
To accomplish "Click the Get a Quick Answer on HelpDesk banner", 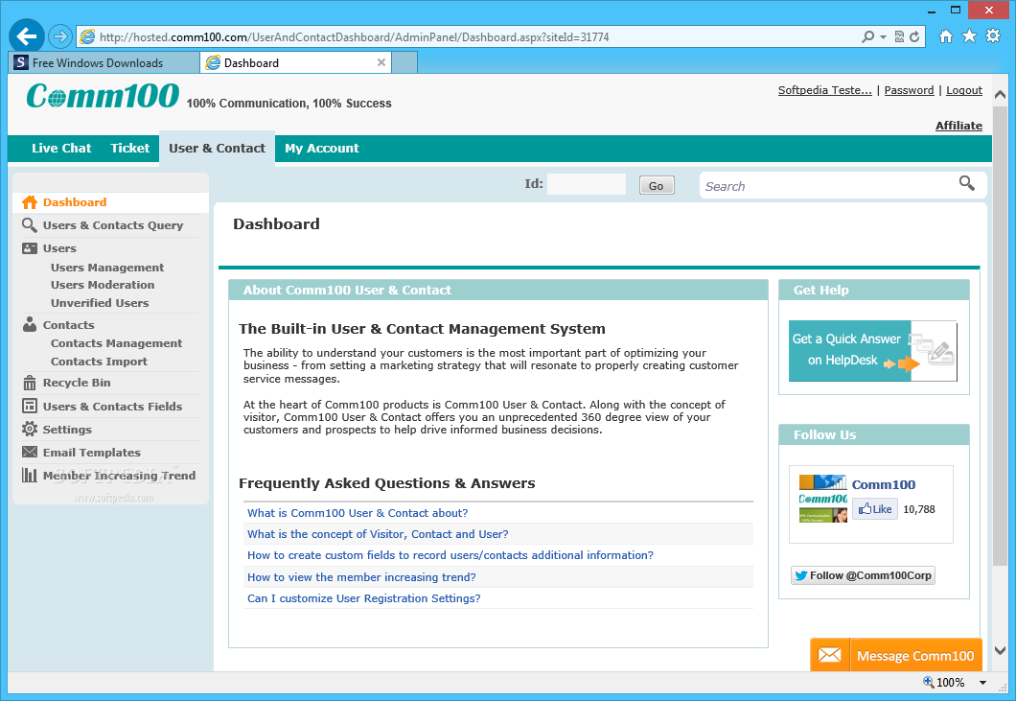I will 873,351.
